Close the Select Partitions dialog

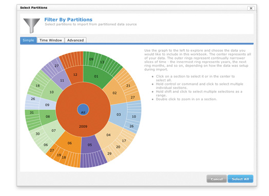pos(251,8)
